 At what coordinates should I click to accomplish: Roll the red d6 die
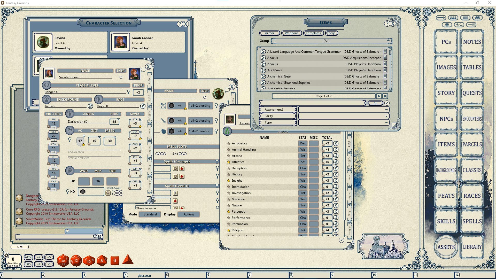coord(114,261)
